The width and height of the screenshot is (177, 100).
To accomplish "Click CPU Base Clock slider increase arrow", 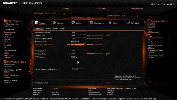I will (x=104, y=35).
